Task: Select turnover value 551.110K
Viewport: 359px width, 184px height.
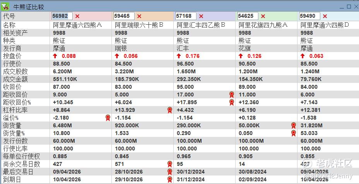Action: [65, 79]
